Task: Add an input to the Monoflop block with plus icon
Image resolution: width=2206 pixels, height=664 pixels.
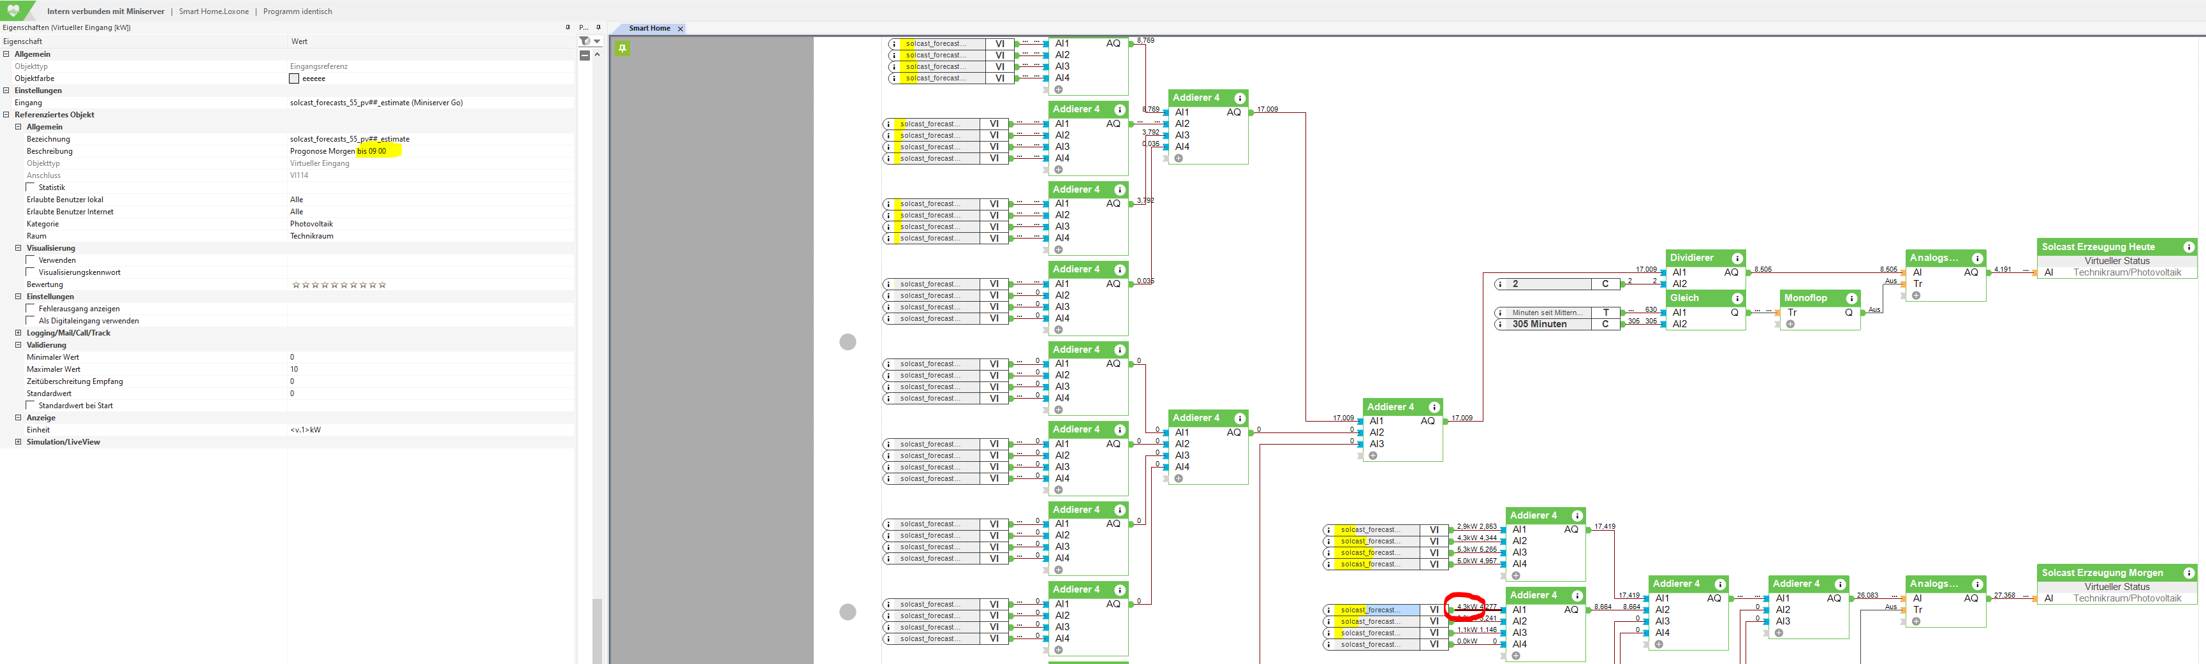Action: click(x=1790, y=325)
